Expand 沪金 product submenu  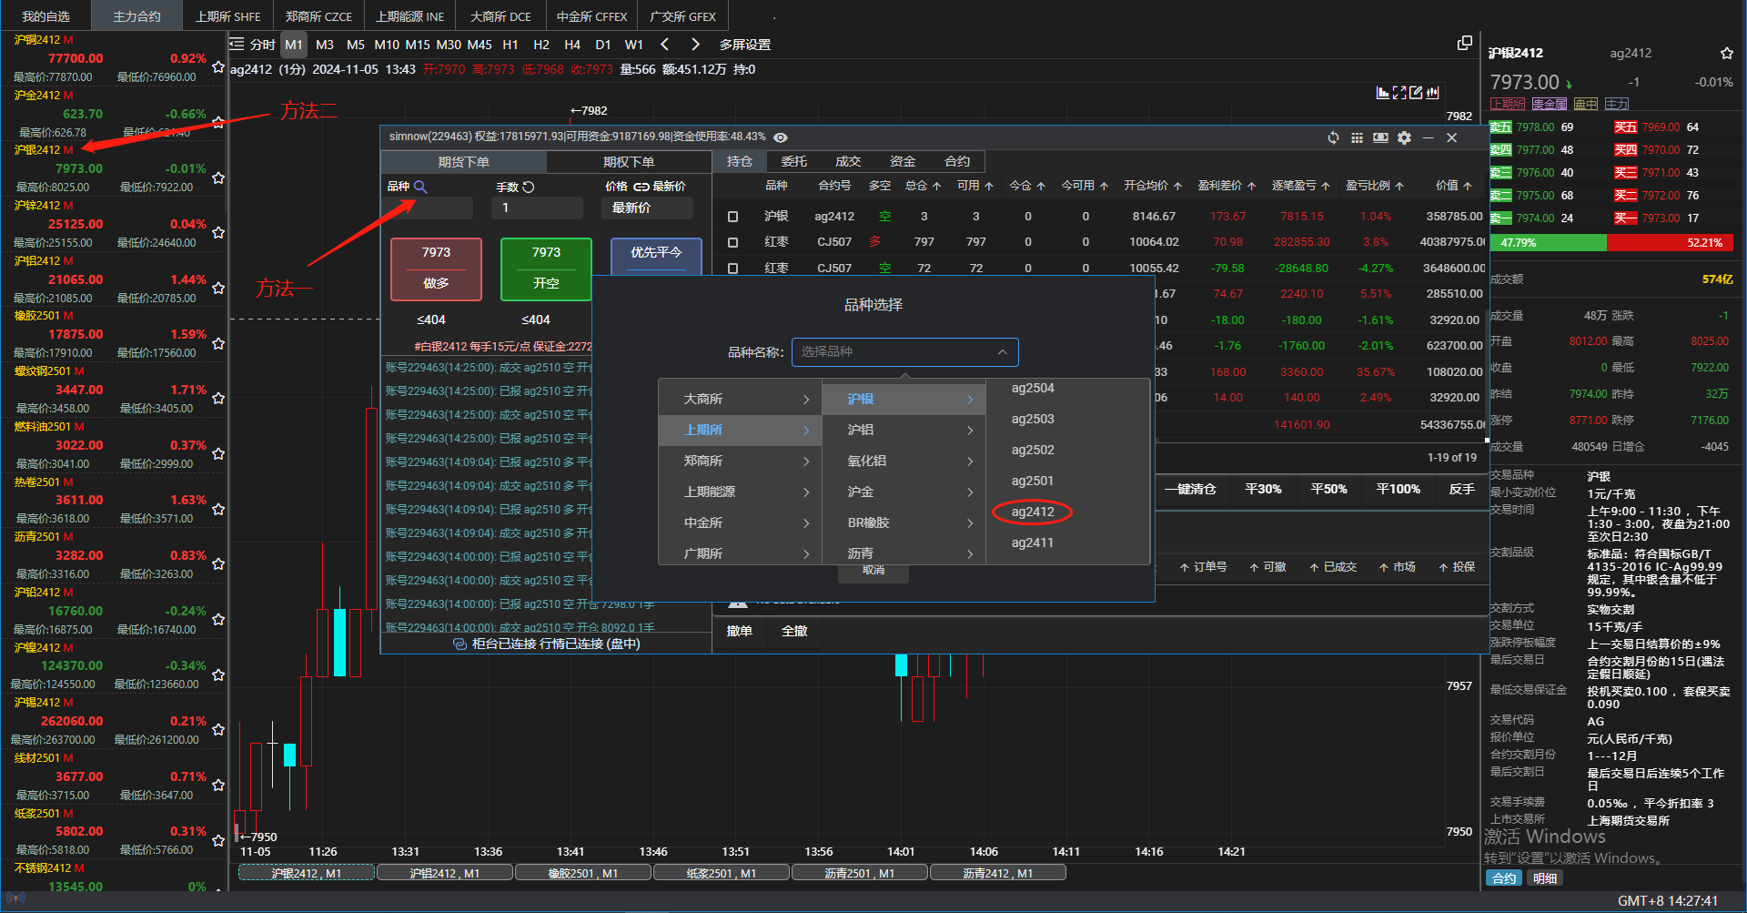tap(904, 492)
